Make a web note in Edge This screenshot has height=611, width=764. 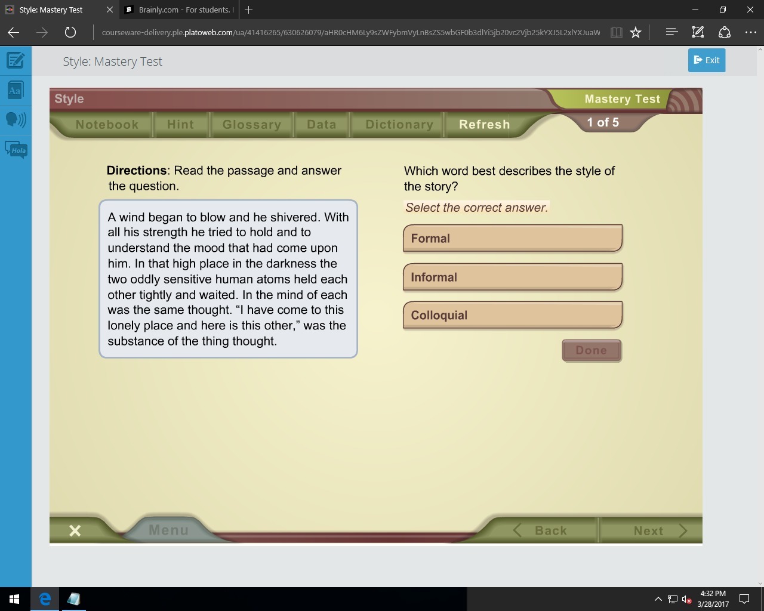[698, 32]
